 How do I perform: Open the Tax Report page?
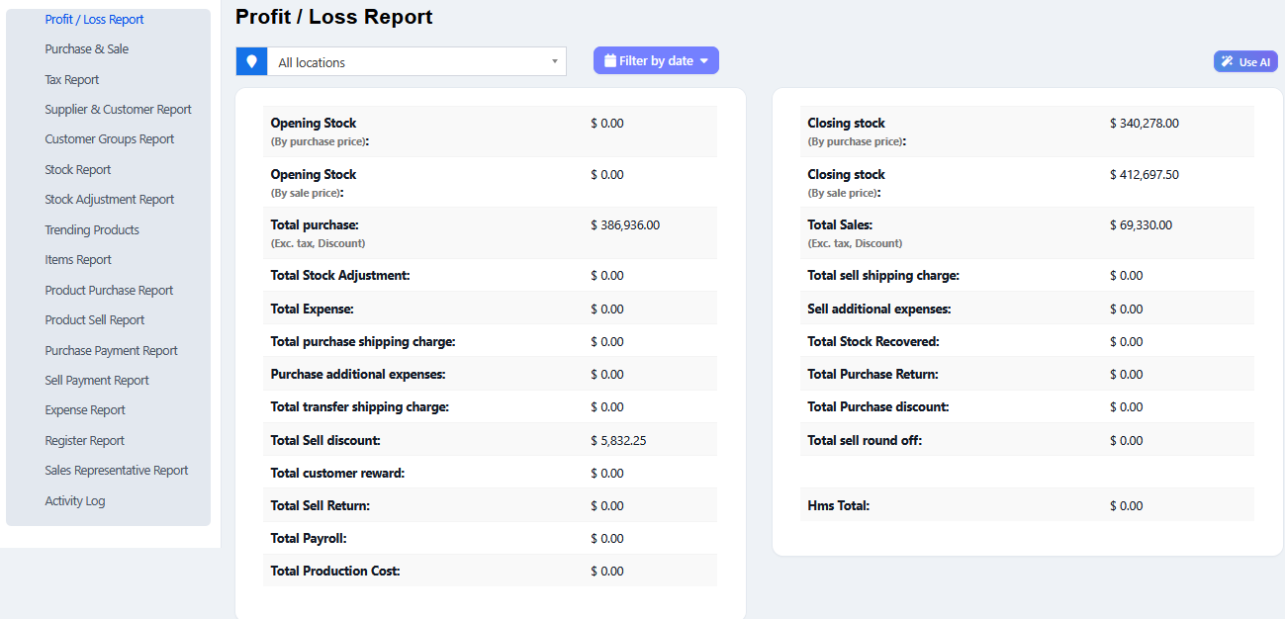click(x=73, y=78)
